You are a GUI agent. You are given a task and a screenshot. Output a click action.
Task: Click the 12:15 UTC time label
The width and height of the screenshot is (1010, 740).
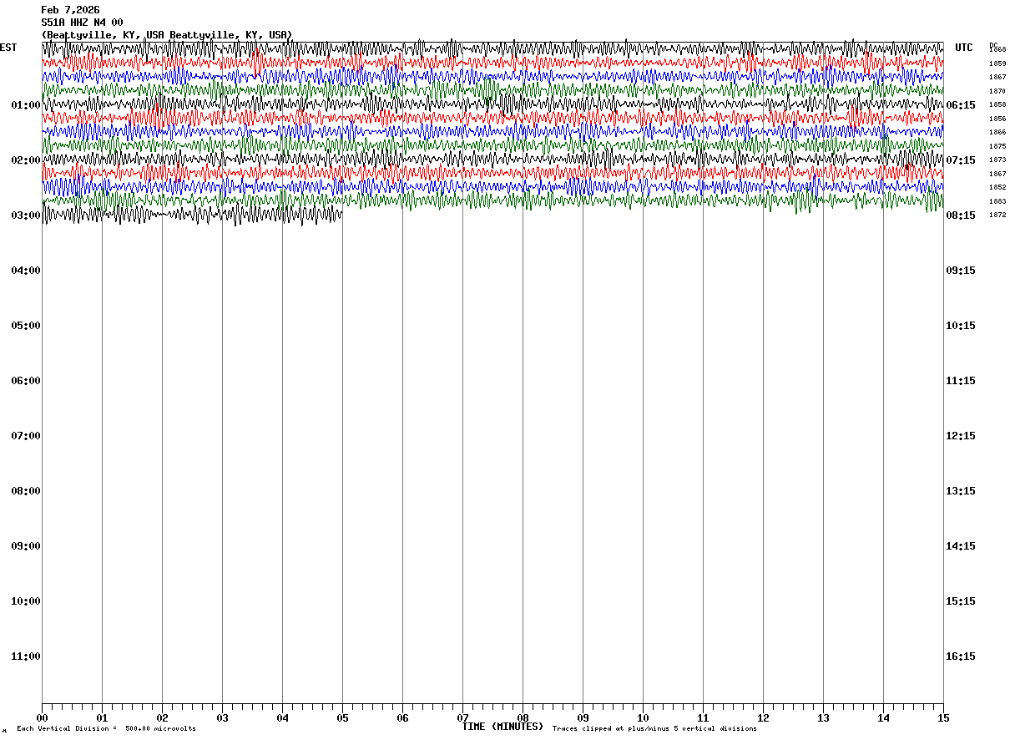(960, 436)
